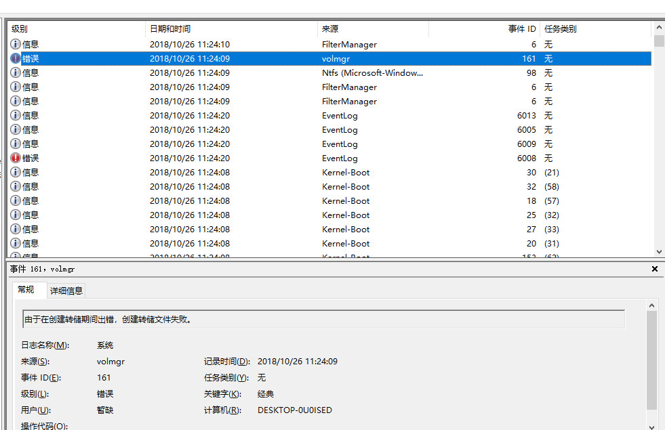The image size is (665, 430).
Task: Click the event list scroll-down arrow
Action: (659, 251)
